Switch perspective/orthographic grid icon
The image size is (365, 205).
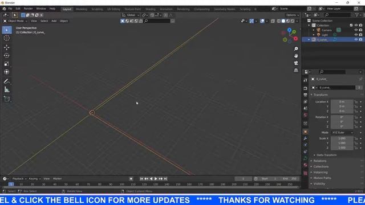point(296,70)
